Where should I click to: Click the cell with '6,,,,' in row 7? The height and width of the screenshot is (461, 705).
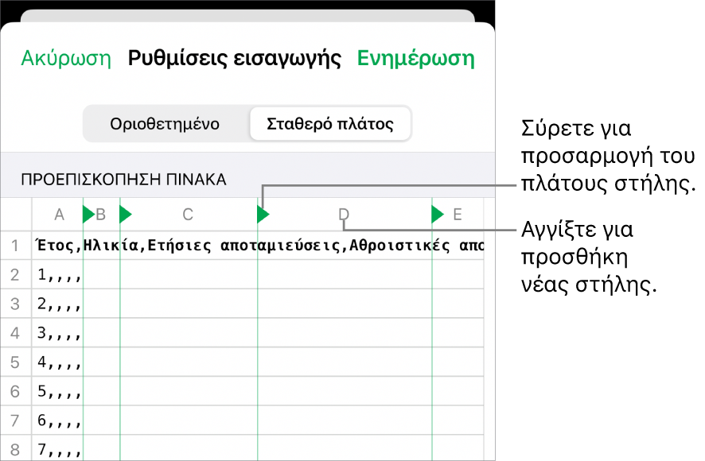58,420
